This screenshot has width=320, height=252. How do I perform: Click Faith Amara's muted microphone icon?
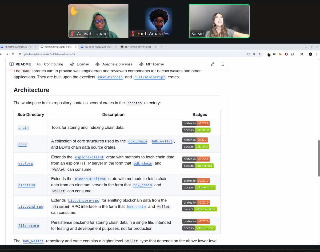133,33
